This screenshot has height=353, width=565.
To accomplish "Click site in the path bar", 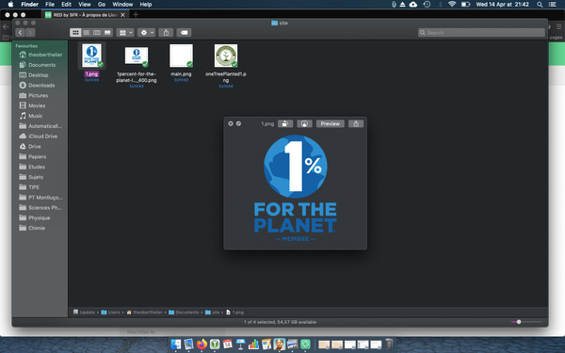I will point(213,313).
